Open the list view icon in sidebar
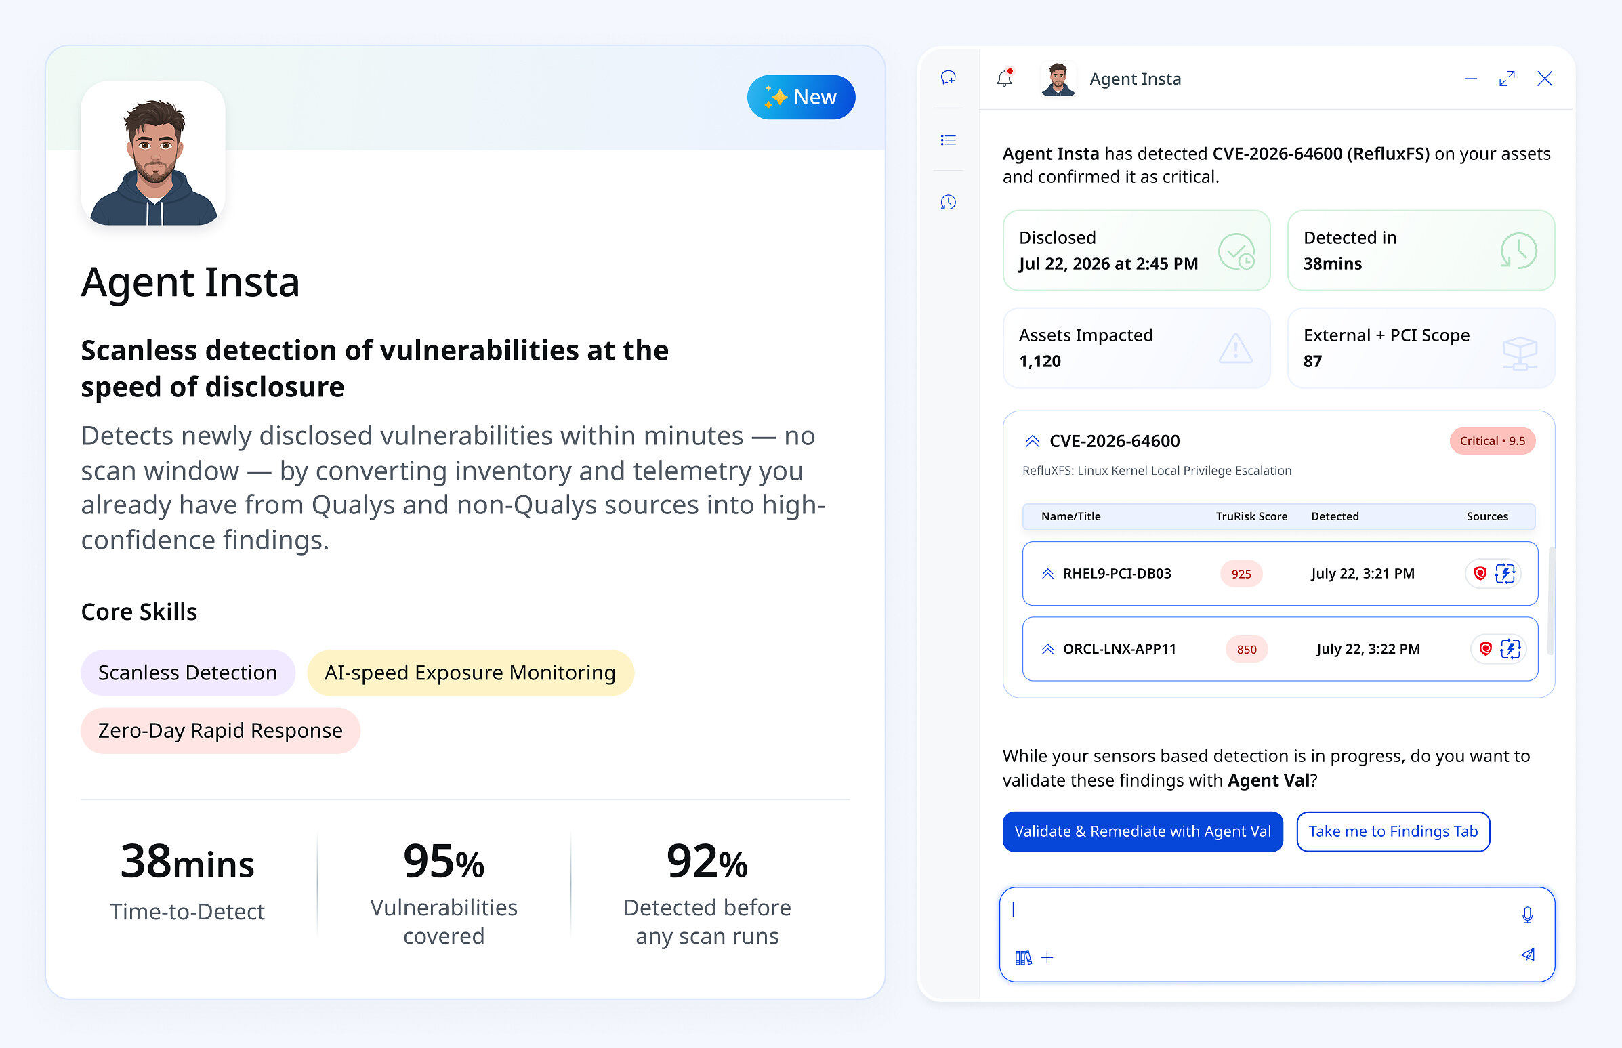 [x=948, y=140]
